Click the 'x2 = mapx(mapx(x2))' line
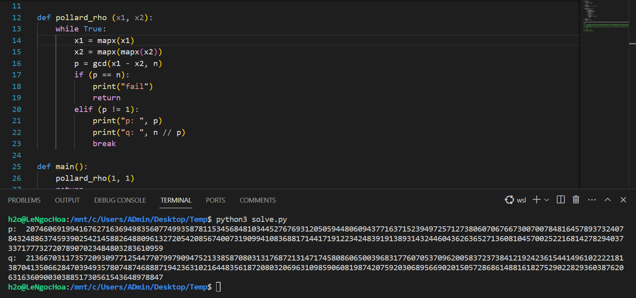636x298 pixels. [x=118, y=52]
